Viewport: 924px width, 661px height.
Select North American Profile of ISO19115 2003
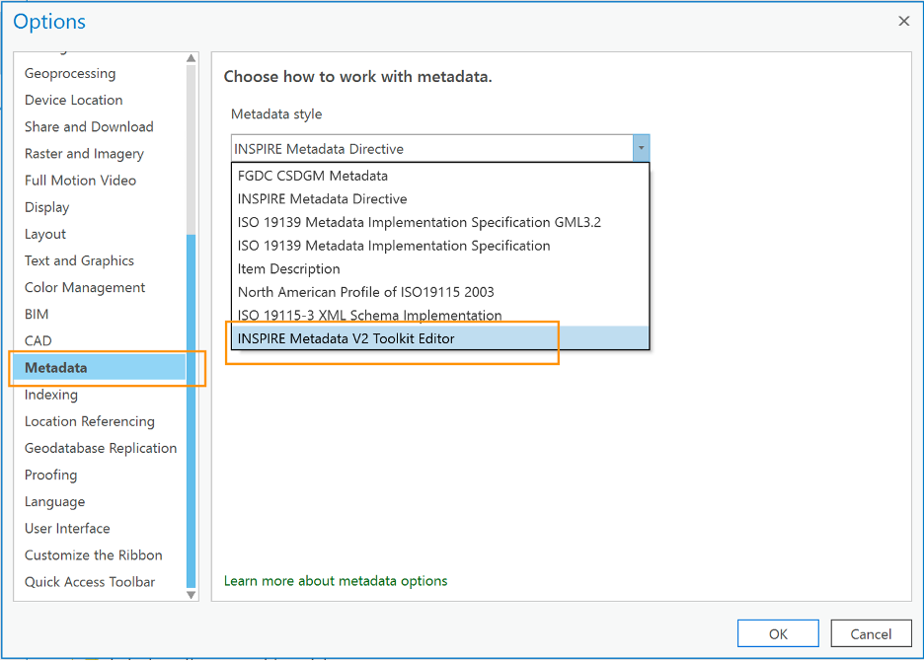tap(440, 292)
